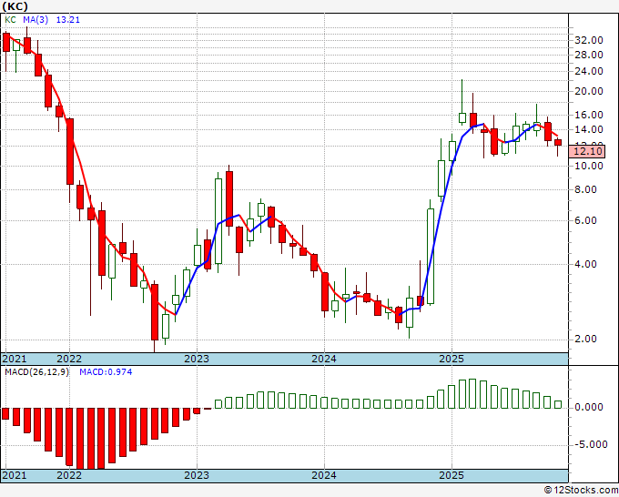Click 2022 on the price chart timeline
The height and width of the screenshot is (497, 619).
coord(69,359)
